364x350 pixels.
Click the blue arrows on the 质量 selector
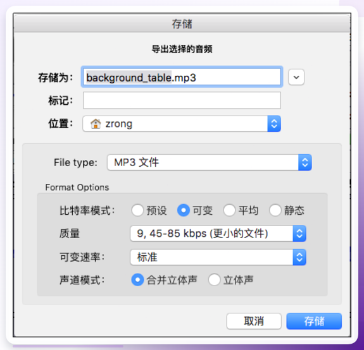(299, 234)
